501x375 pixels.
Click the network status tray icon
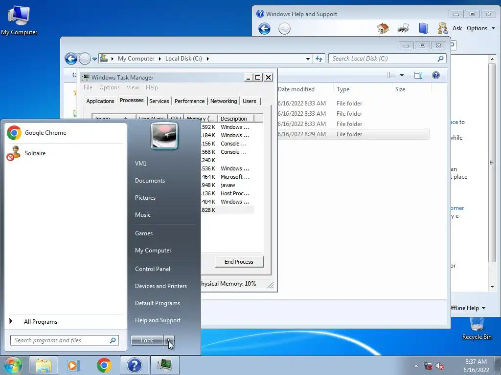click(x=428, y=366)
